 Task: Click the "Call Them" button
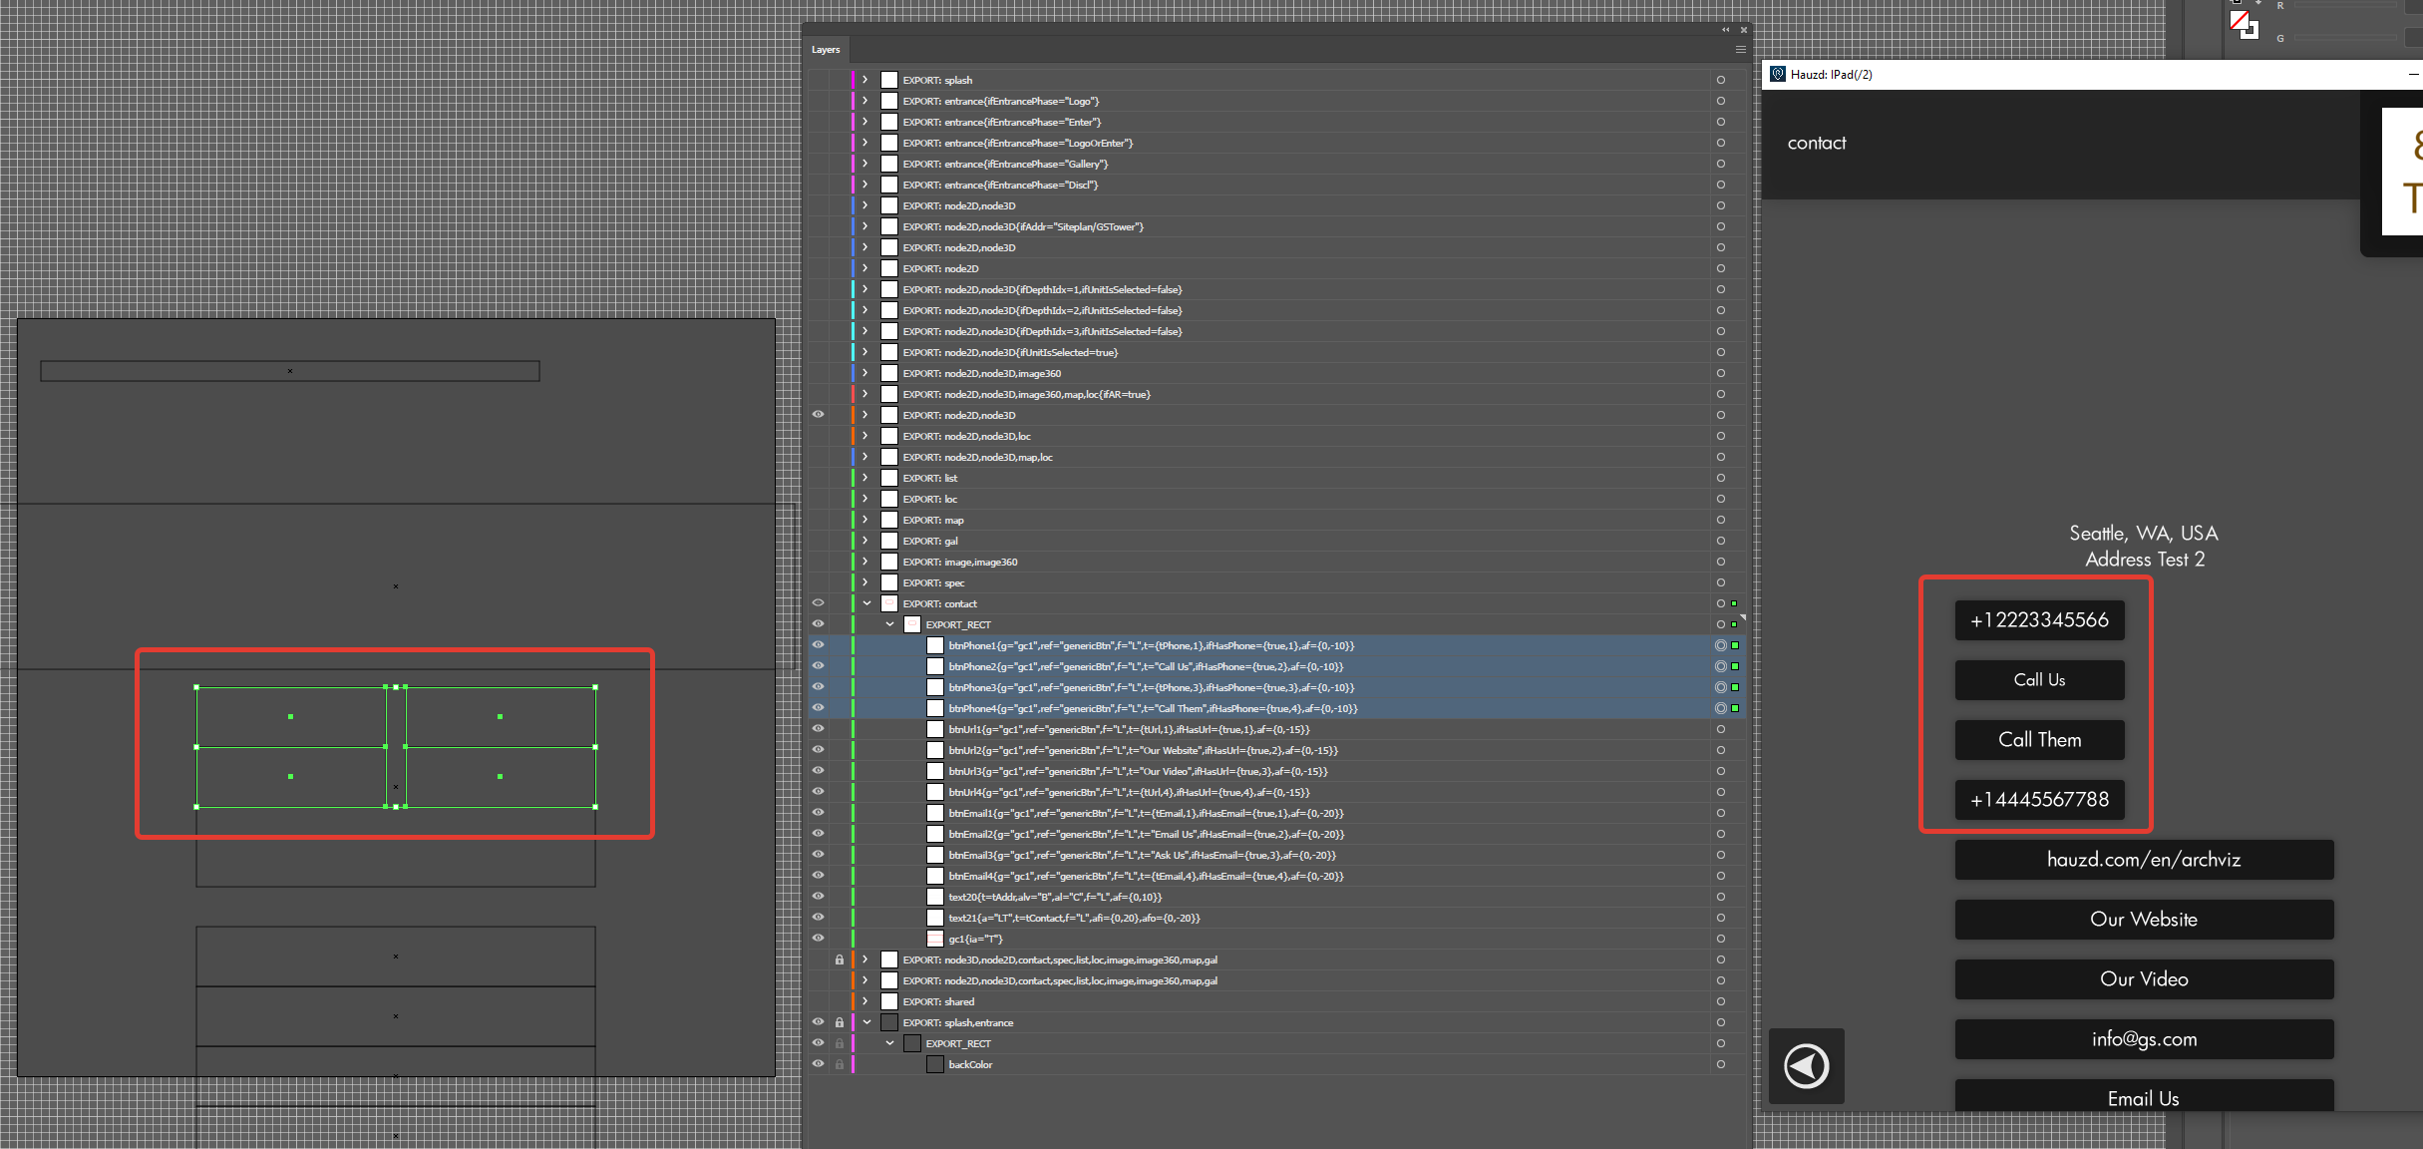click(2039, 740)
